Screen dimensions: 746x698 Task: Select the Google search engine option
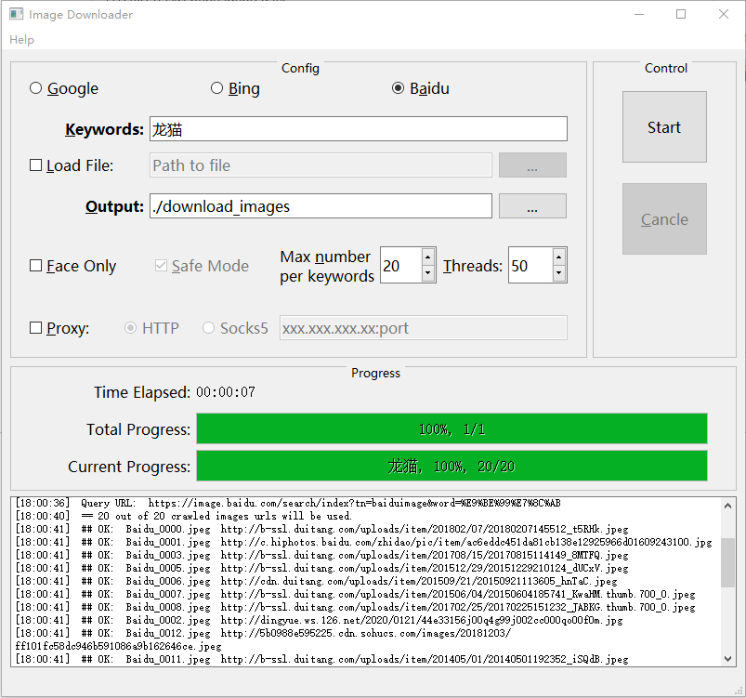[x=64, y=88]
